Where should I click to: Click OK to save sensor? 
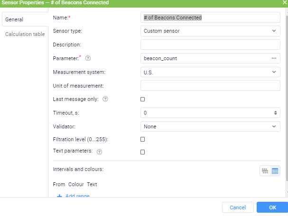[272, 207]
